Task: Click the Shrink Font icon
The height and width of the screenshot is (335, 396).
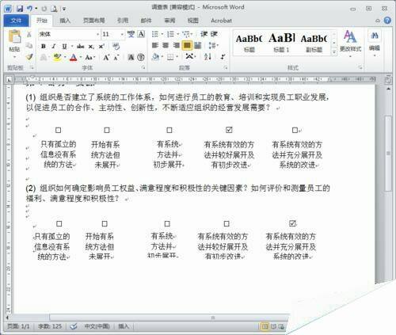Action: 116,57
